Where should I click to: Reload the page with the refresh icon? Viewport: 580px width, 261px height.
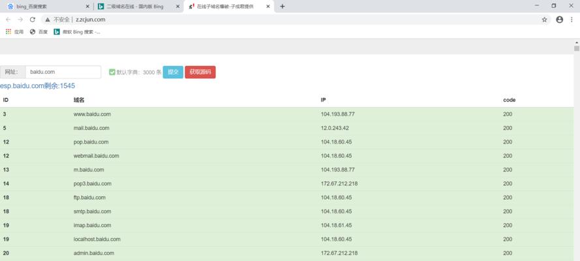pos(33,20)
